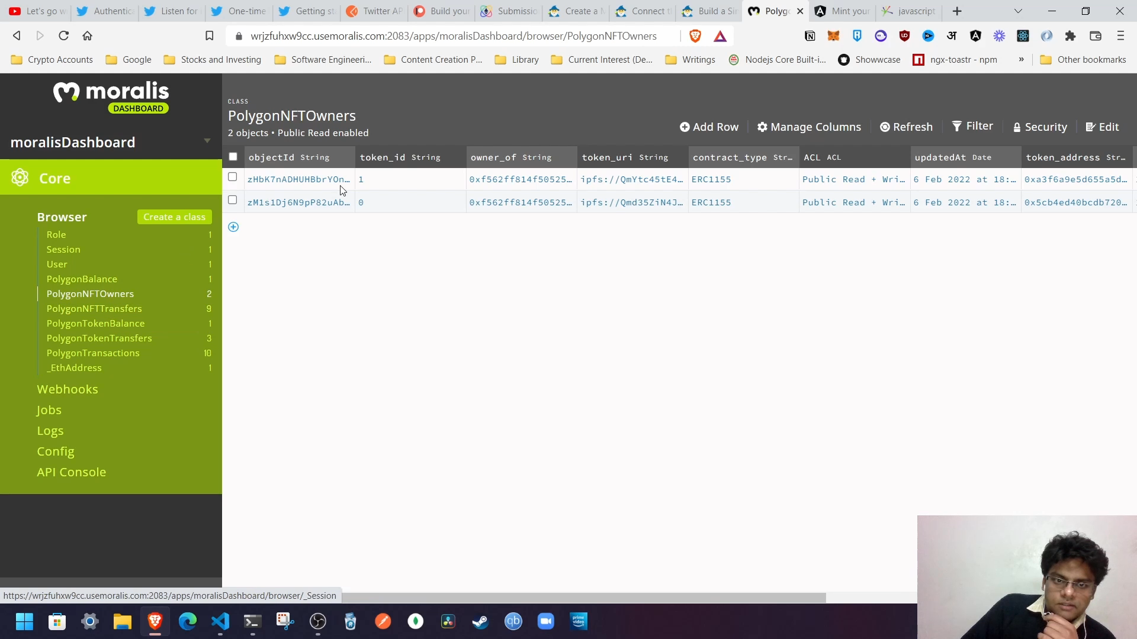Click the token_address cell 0x5cb4ed40bcdb720

[1076, 202]
